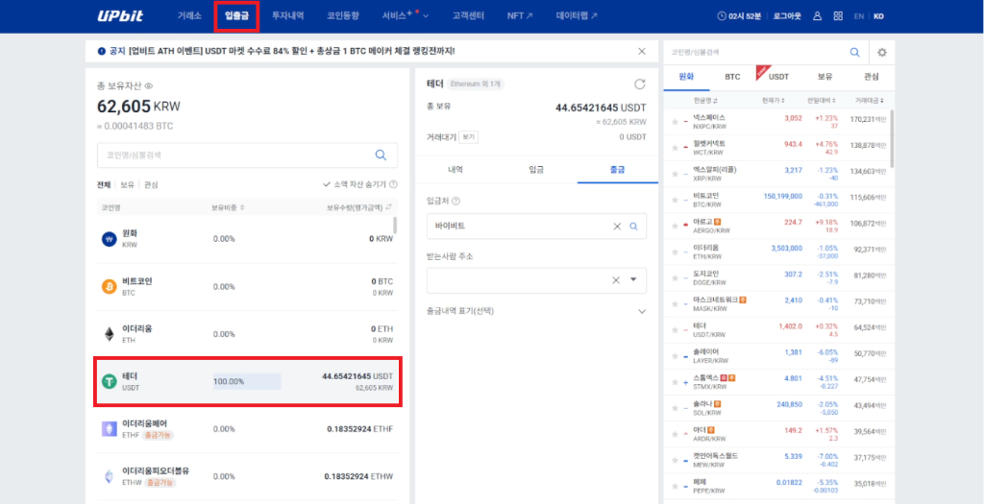Click the session timer 02시 52분
The width and height of the screenshot is (984, 504).
pyautogui.click(x=739, y=16)
